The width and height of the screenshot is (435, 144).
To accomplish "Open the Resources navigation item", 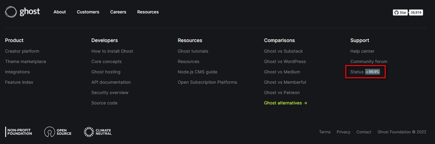I will point(148,12).
